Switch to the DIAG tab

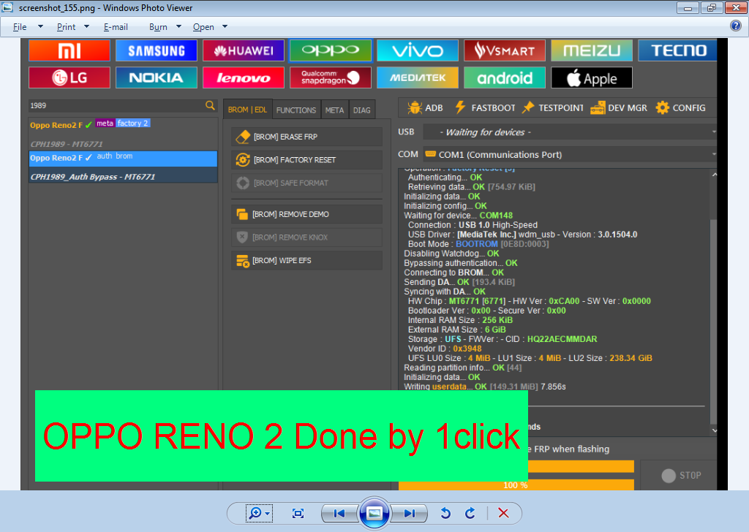tap(361, 110)
